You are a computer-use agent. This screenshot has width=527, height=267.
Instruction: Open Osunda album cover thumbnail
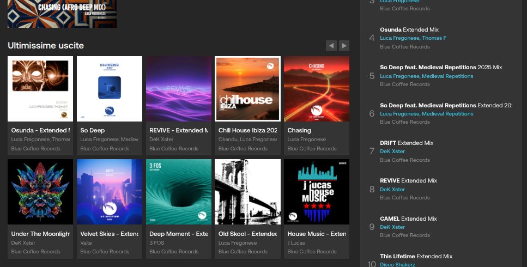pyautogui.click(x=40, y=89)
